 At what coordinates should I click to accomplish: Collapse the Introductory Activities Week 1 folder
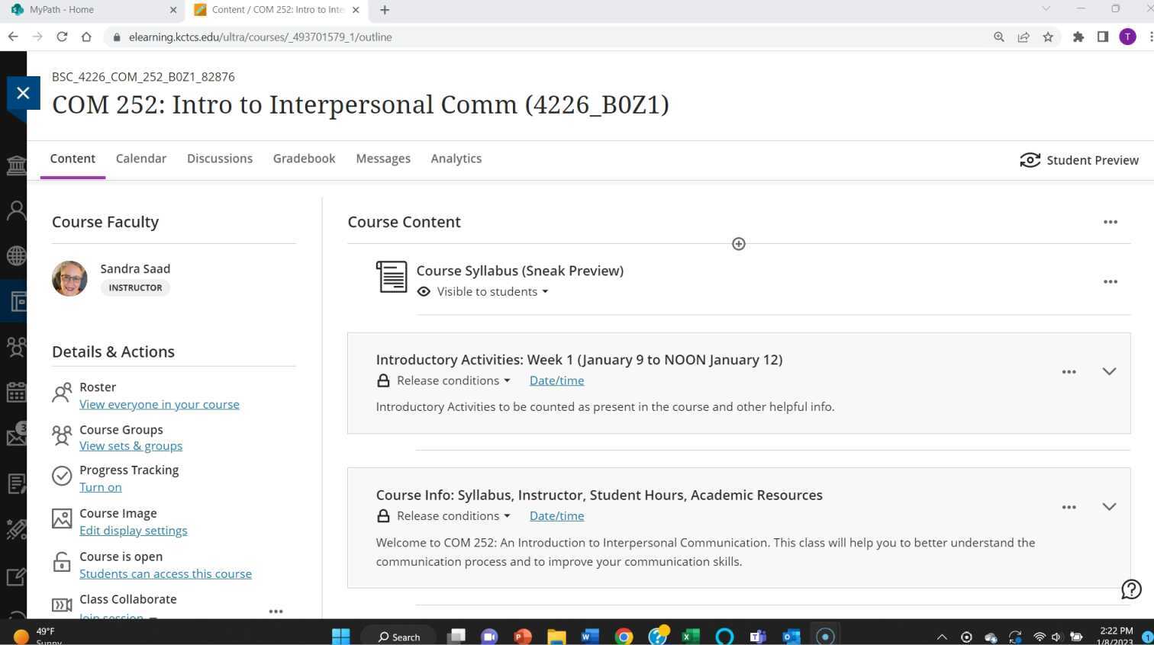pyautogui.click(x=1109, y=371)
